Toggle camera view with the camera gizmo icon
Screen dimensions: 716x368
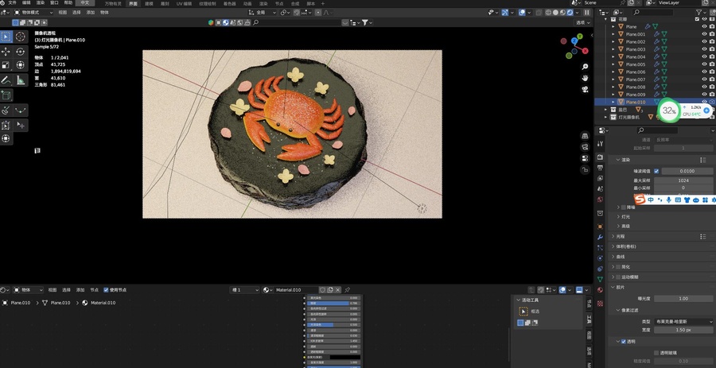(585, 89)
